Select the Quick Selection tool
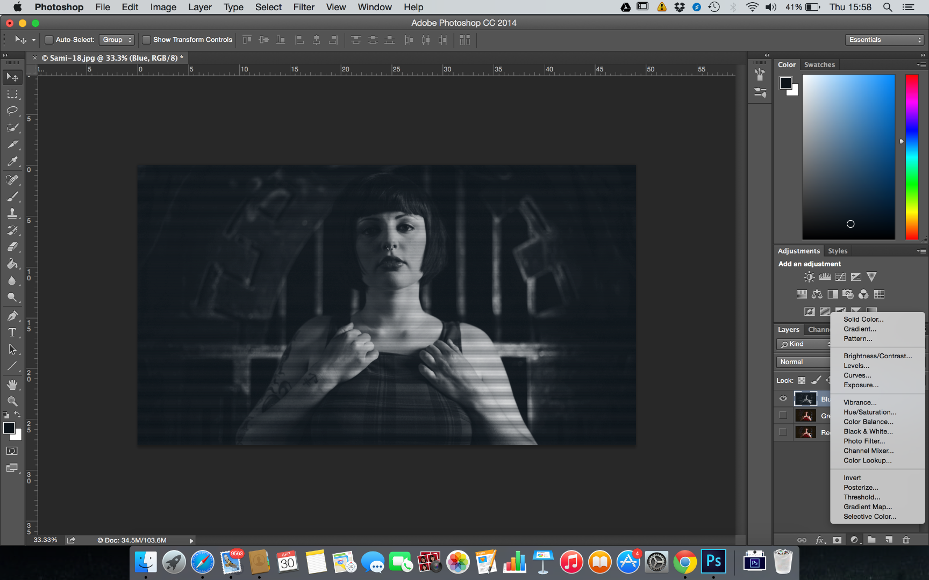The image size is (929, 580). click(x=12, y=128)
